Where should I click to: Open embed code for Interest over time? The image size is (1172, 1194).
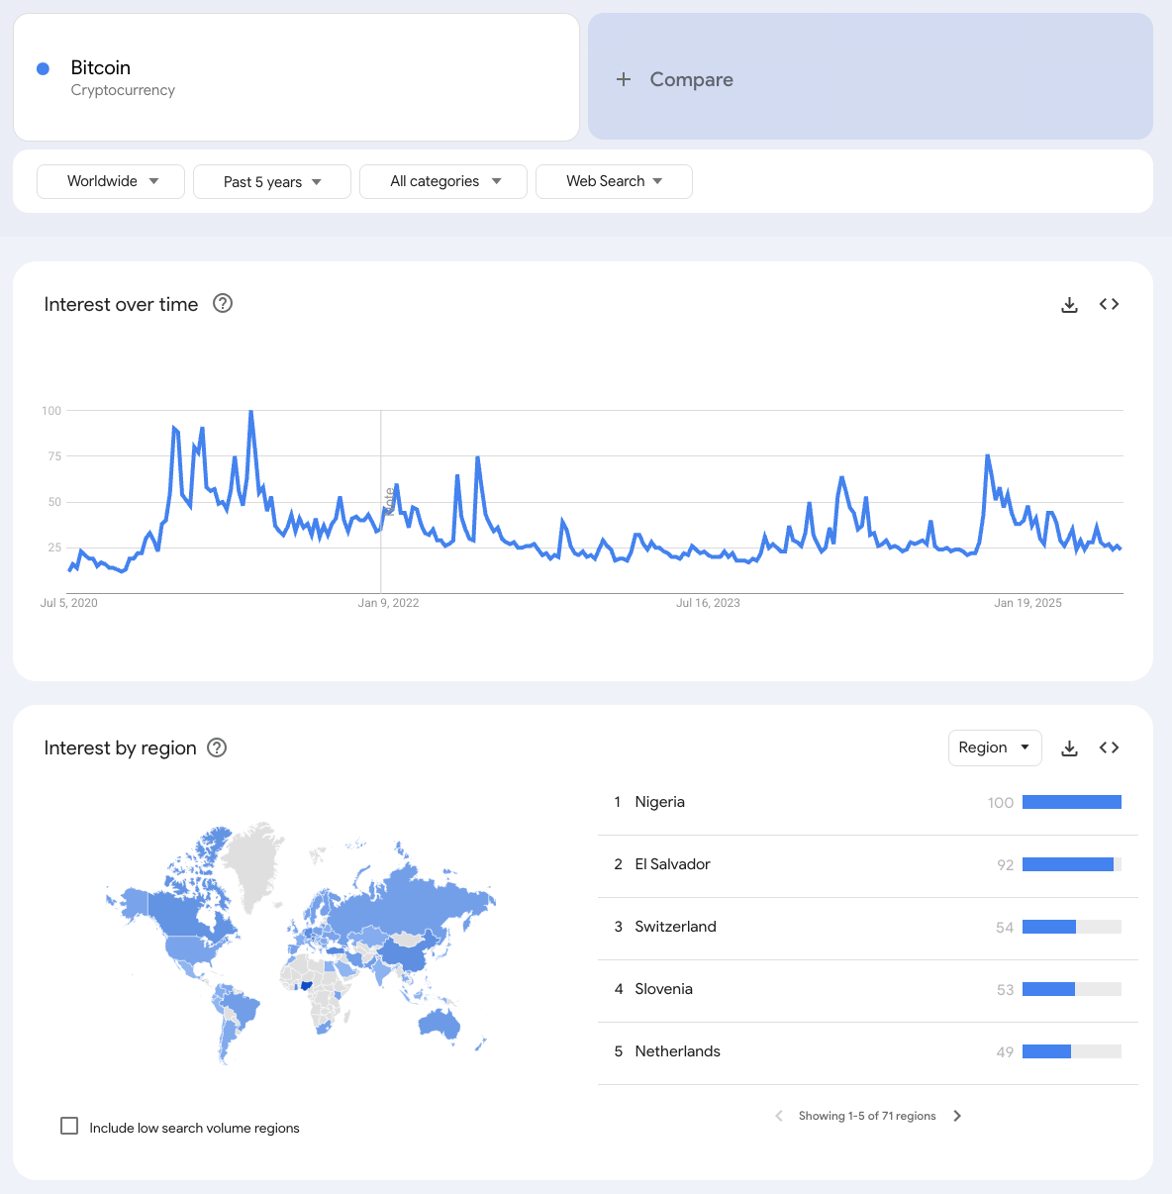[1109, 304]
